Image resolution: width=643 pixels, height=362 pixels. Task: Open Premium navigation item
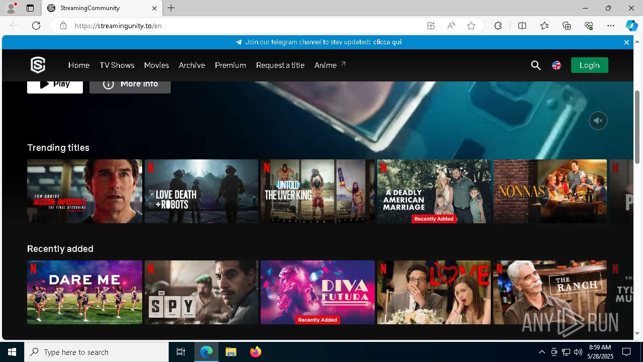point(230,65)
